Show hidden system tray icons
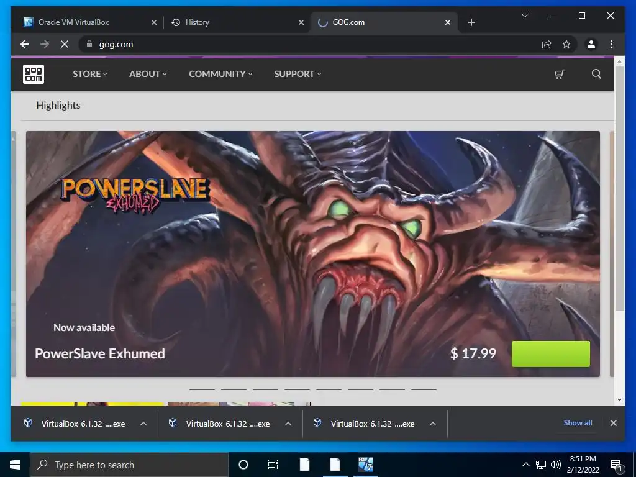636x477 pixels. pos(525,465)
